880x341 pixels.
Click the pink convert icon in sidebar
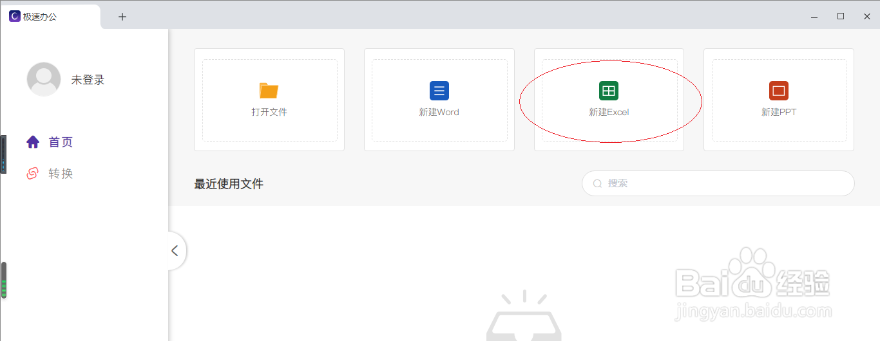[32, 174]
